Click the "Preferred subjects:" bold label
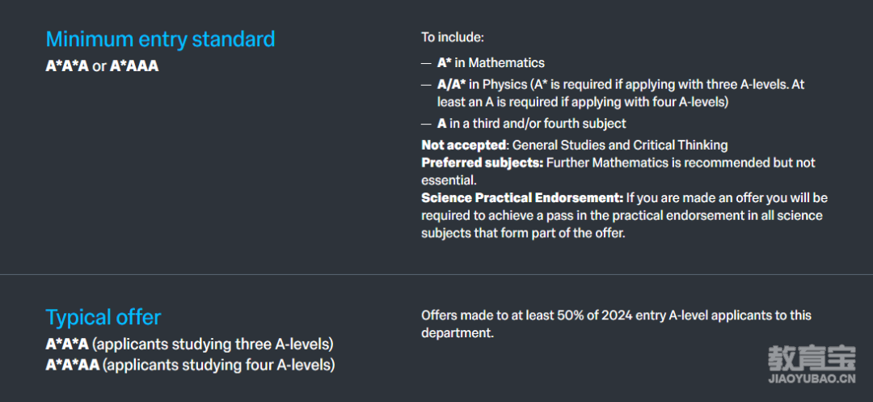 [x=482, y=163]
